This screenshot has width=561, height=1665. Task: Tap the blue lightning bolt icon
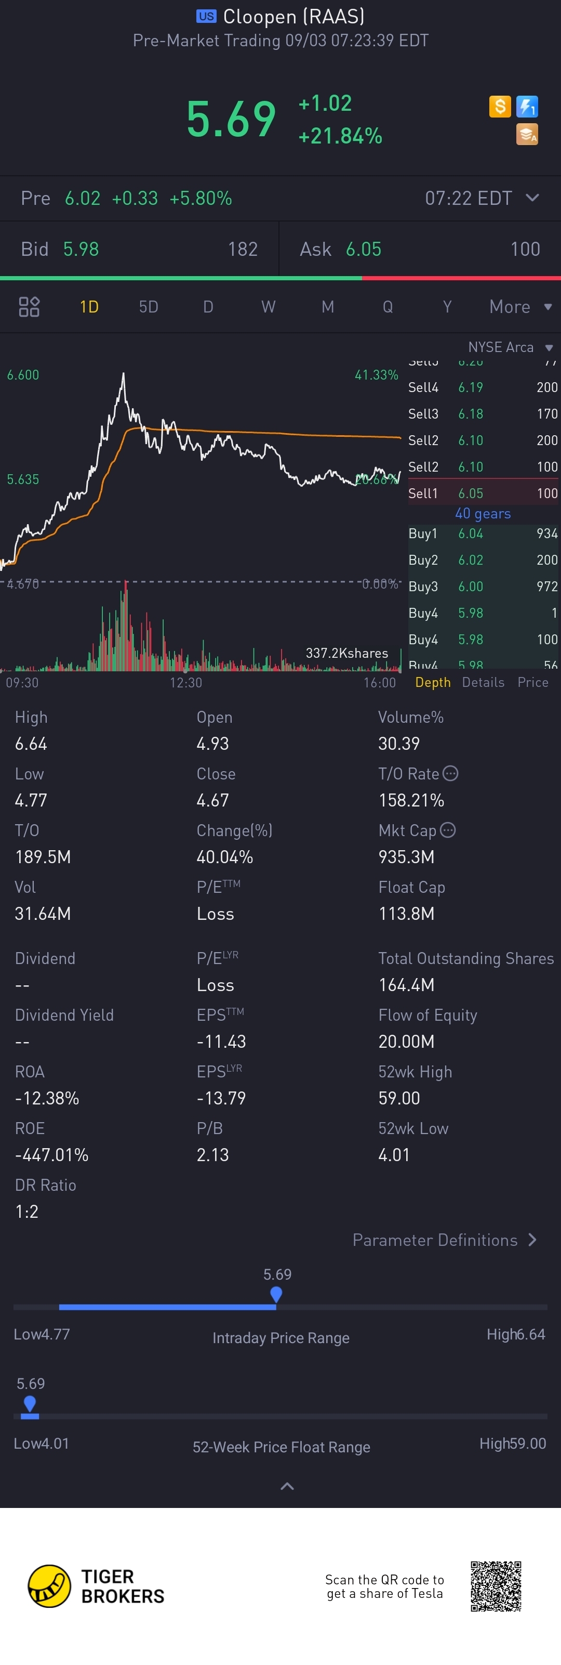527,106
